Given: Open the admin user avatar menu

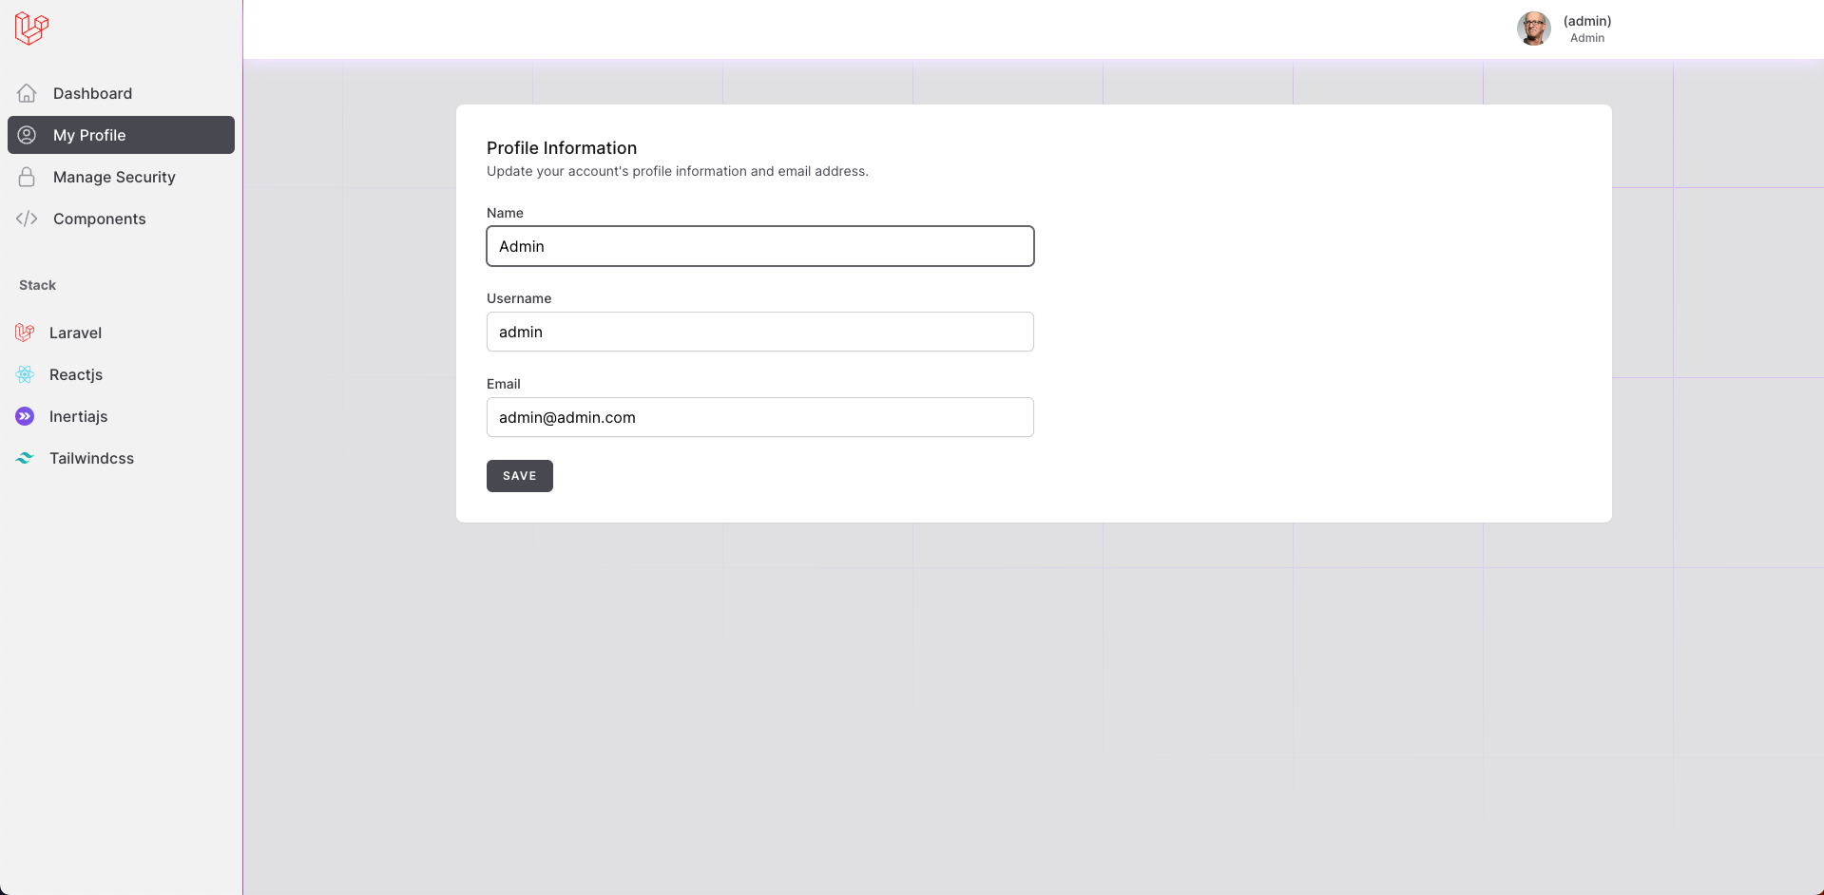Looking at the screenshot, I should (x=1533, y=29).
